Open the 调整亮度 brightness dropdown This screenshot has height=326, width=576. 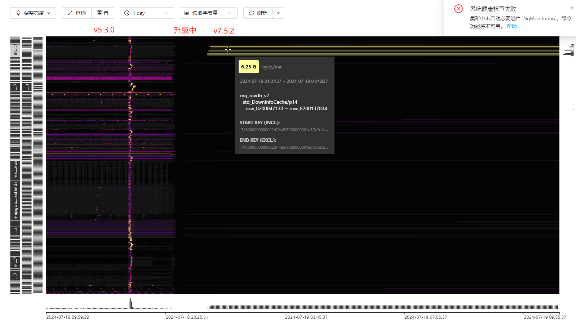pyautogui.click(x=33, y=13)
